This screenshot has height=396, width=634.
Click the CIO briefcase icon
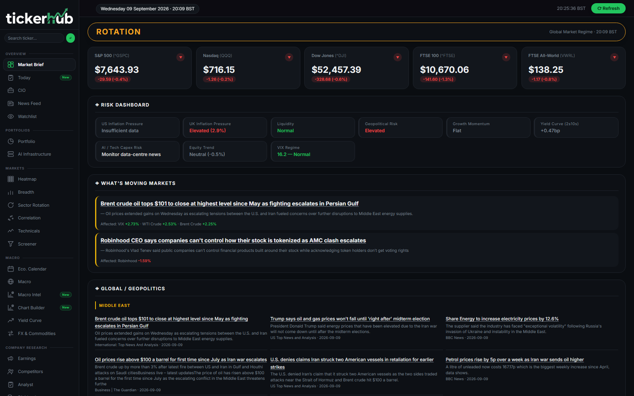(11, 90)
